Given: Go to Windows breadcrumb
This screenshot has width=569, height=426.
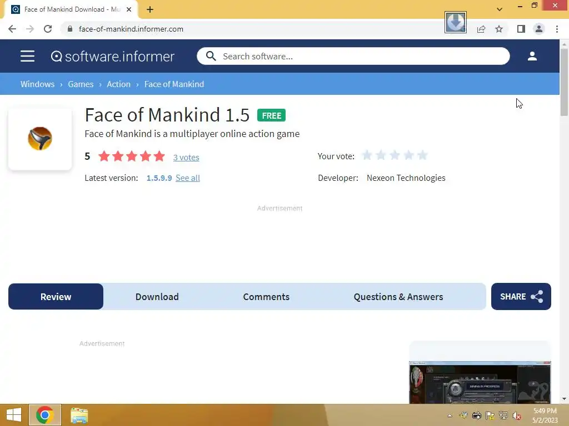Looking at the screenshot, I should point(37,84).
